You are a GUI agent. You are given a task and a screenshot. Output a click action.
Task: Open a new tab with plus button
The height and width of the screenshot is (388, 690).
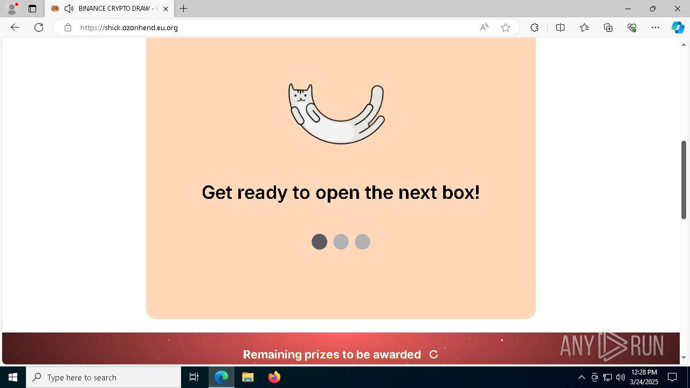(184, 9)
